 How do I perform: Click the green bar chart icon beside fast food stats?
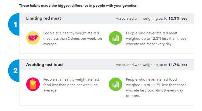(x=115, y=84)
